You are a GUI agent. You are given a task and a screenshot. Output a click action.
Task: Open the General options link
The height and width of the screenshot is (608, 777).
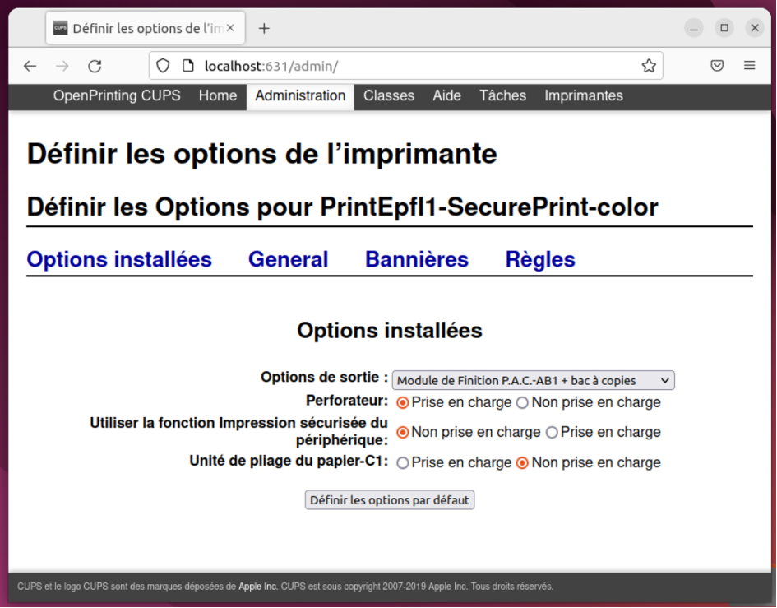[288, 259]
